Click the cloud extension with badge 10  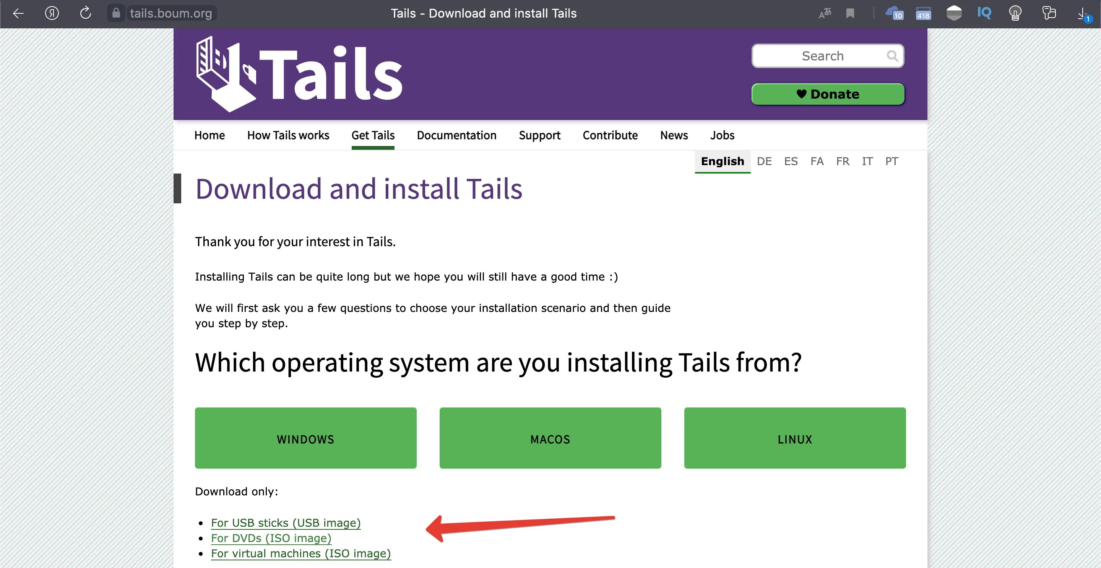(x=894, y=13)
